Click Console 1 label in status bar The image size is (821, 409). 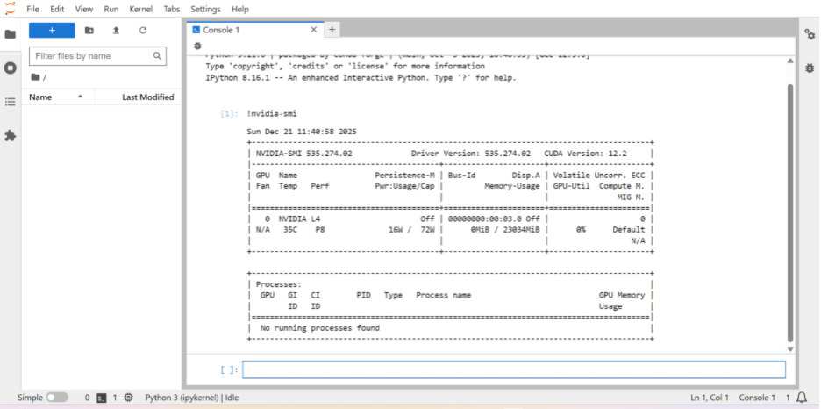[x=757, y=398]
